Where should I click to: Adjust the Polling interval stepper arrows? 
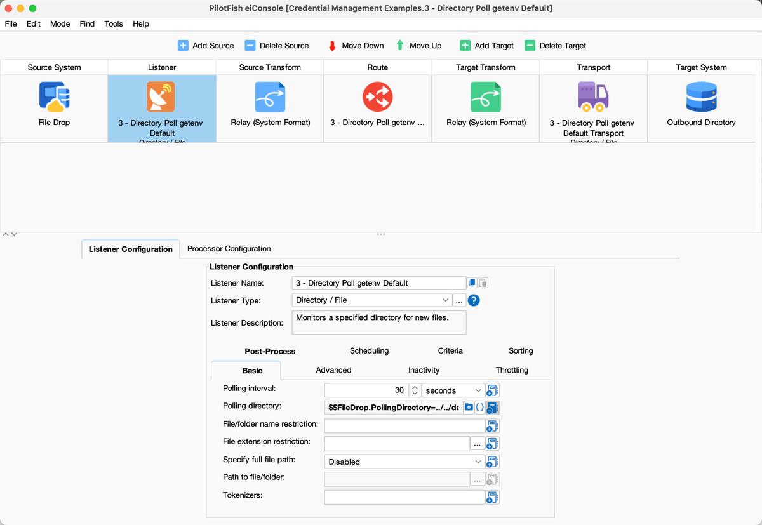tap(415, 390)
